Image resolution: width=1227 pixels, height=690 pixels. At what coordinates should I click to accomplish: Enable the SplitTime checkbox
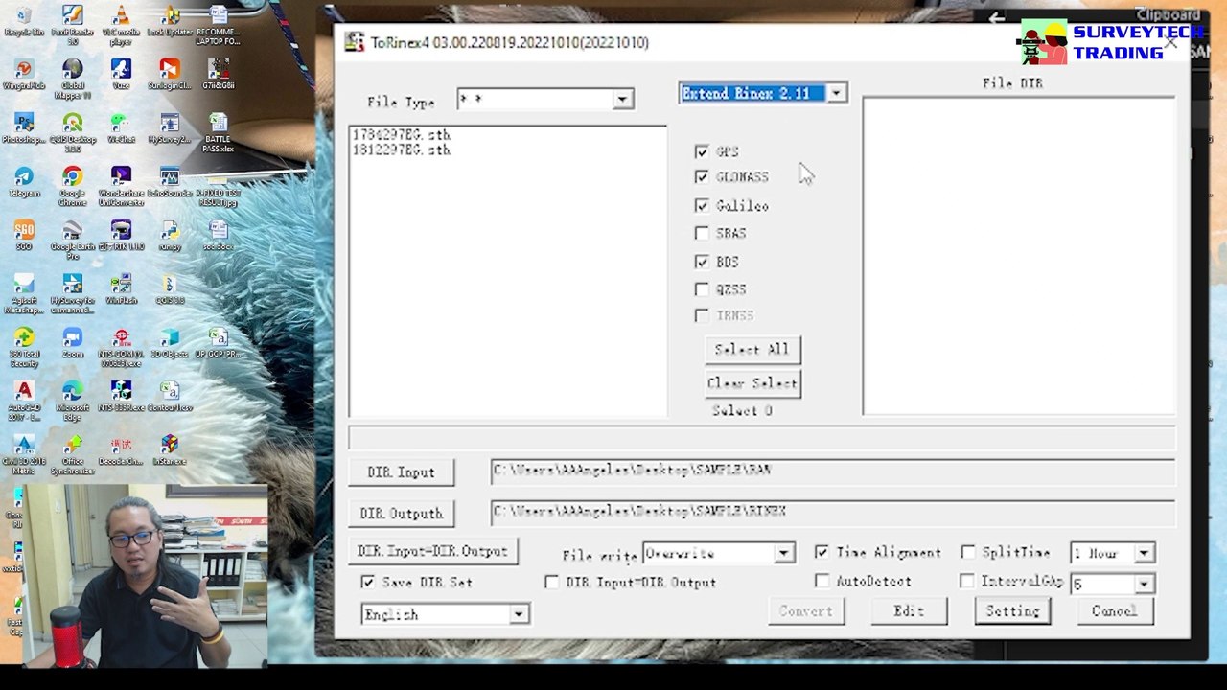(x=968, y=553)
